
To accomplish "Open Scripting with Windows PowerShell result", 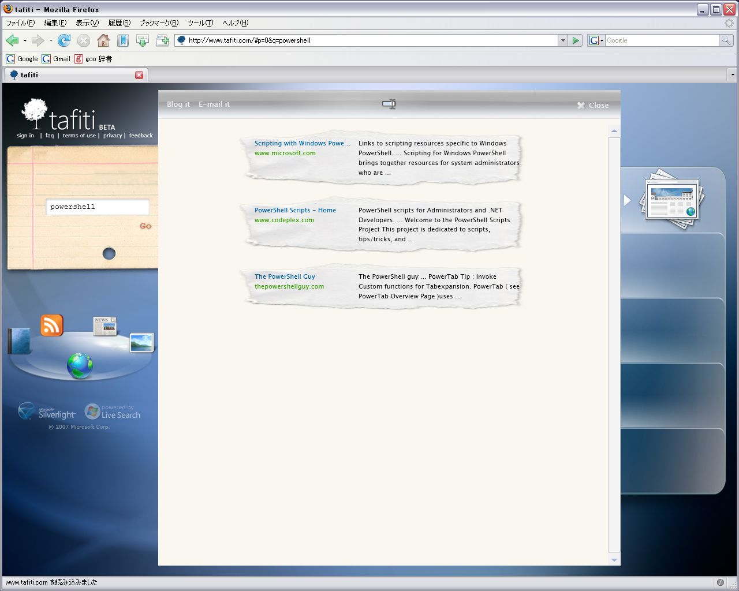I will click(302, 143).
